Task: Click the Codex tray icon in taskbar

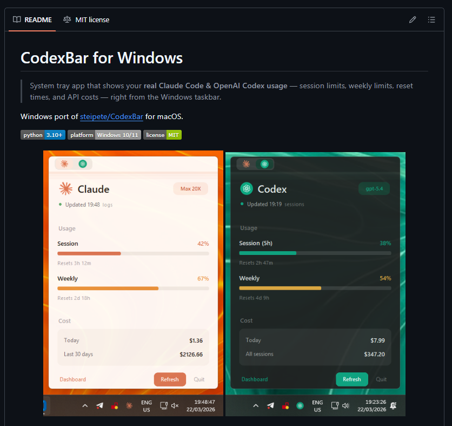Action: coord(300,406)
